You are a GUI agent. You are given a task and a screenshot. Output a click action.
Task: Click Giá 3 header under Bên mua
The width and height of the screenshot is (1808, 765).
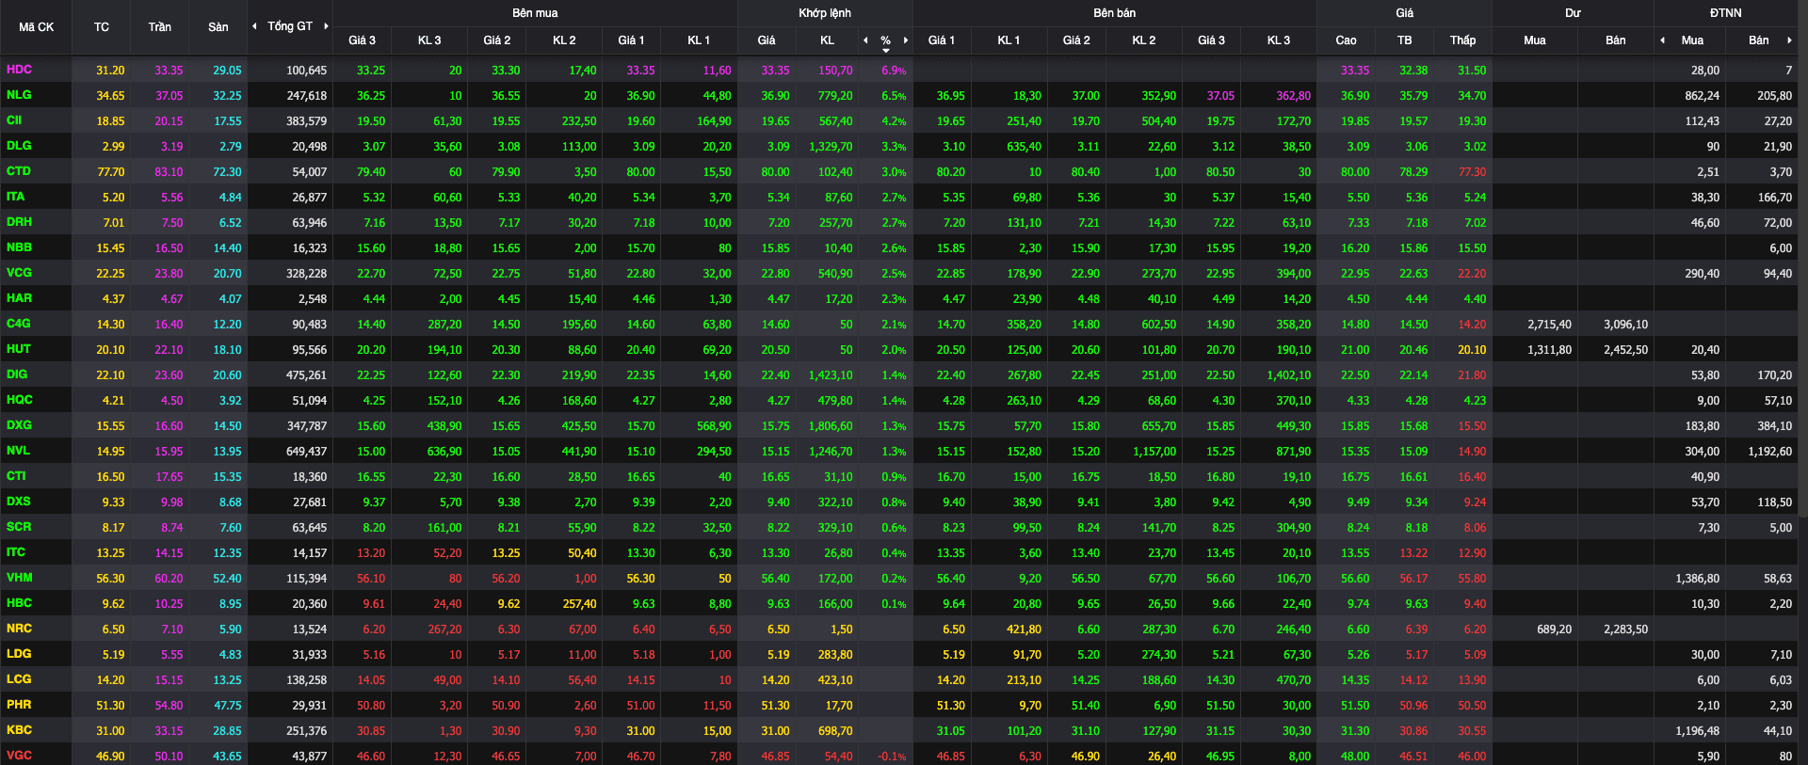tap(362, 40)
